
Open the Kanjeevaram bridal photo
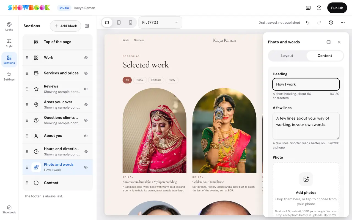(x=155, y=130)
